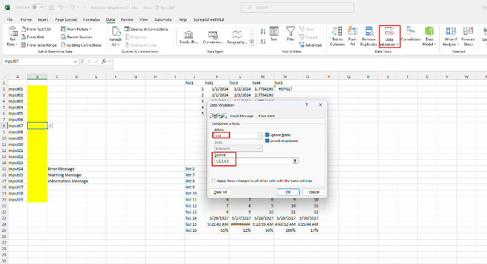Click the Search box

tap(297, 7)
